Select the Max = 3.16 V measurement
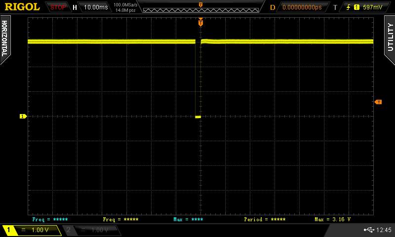Image resolution: width=395 pixels, height=237 pixels. point(332,219)
